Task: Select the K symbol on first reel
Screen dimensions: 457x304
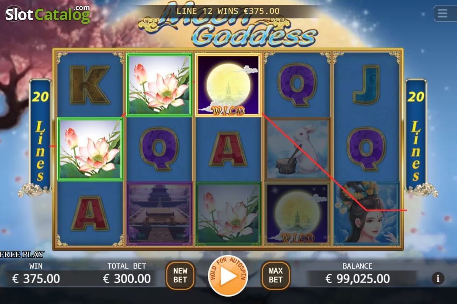Action: click(90, 85)
